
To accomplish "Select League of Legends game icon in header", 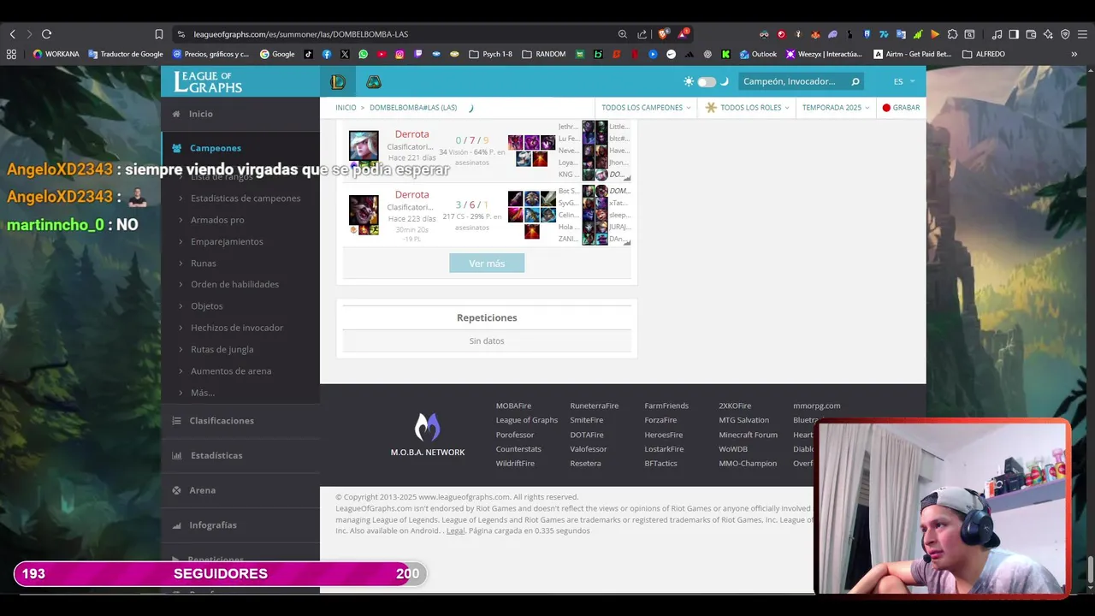I will point(338,82).
